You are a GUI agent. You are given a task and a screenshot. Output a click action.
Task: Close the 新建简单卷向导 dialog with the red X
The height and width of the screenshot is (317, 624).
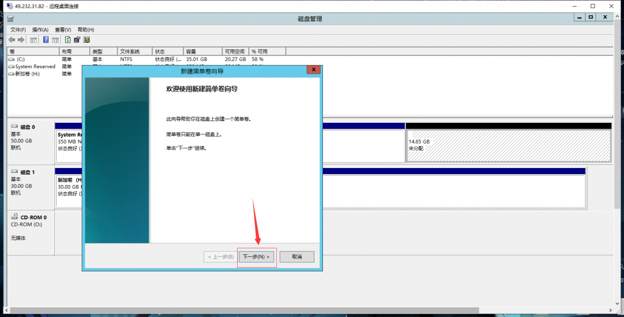coord(314,71)
